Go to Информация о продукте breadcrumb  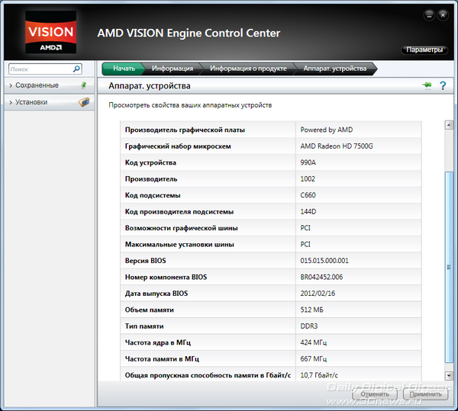(x=248, y=69)
